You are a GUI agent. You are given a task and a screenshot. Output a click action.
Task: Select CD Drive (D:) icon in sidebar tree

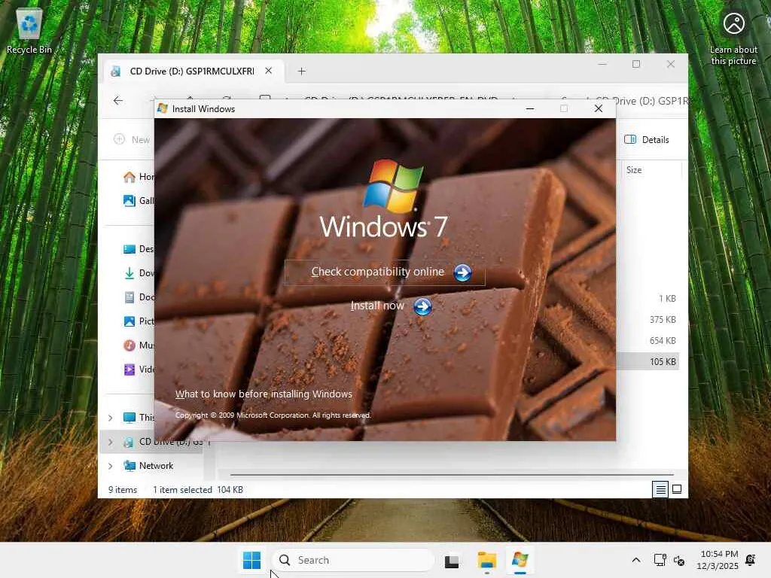pos(129,442)
